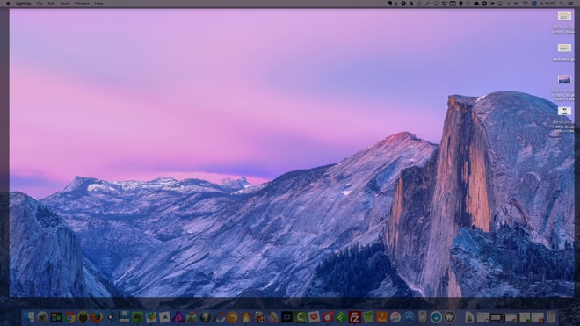Open the File menu

click(40, 4)
